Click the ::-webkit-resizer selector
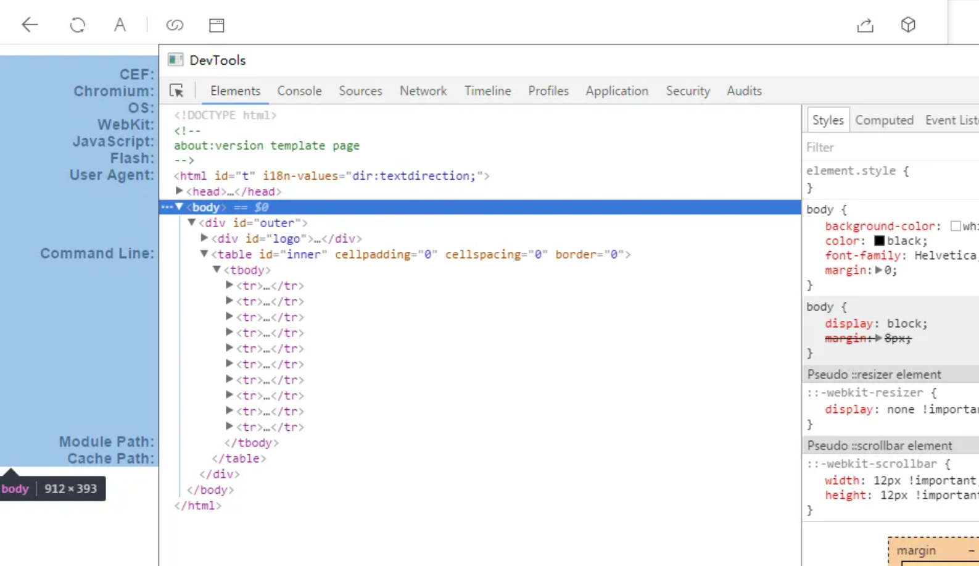Screen dimensions: 979x566 point(865,393)
